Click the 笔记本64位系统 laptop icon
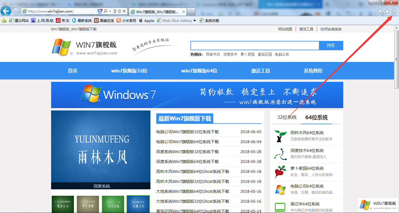 (x=280, y=207)
